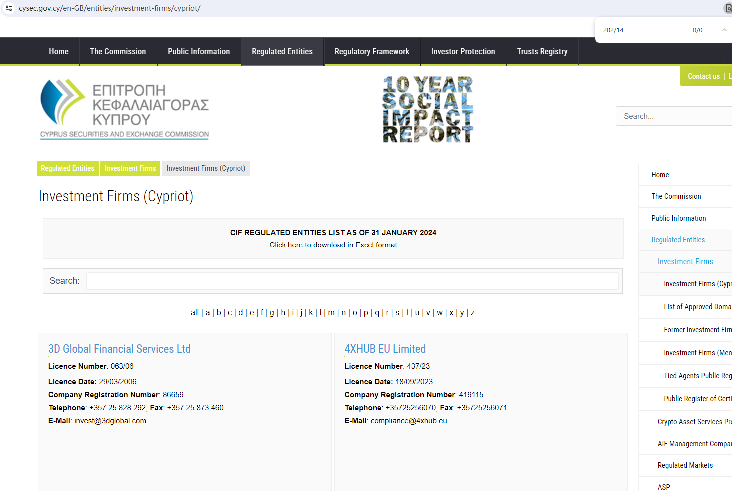Screen dimensions: 732x491
Task: Open 3D Global Financial Services Ltd entry
Action: pyautogui.click(x=119, y=349)
